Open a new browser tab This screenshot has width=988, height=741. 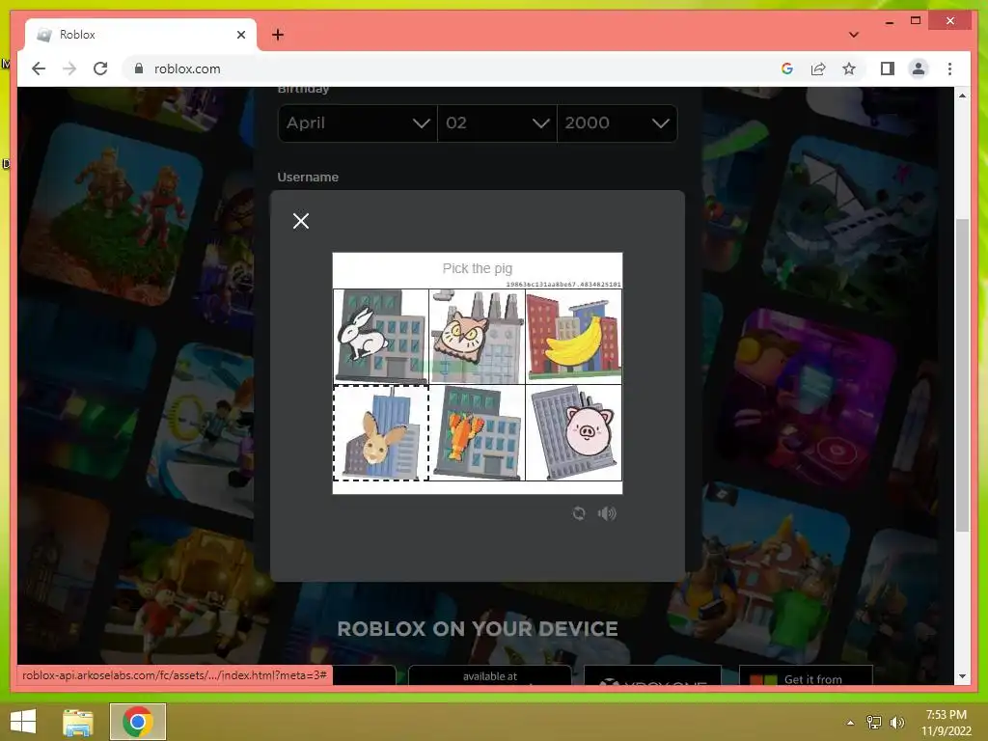pos(278,35)
